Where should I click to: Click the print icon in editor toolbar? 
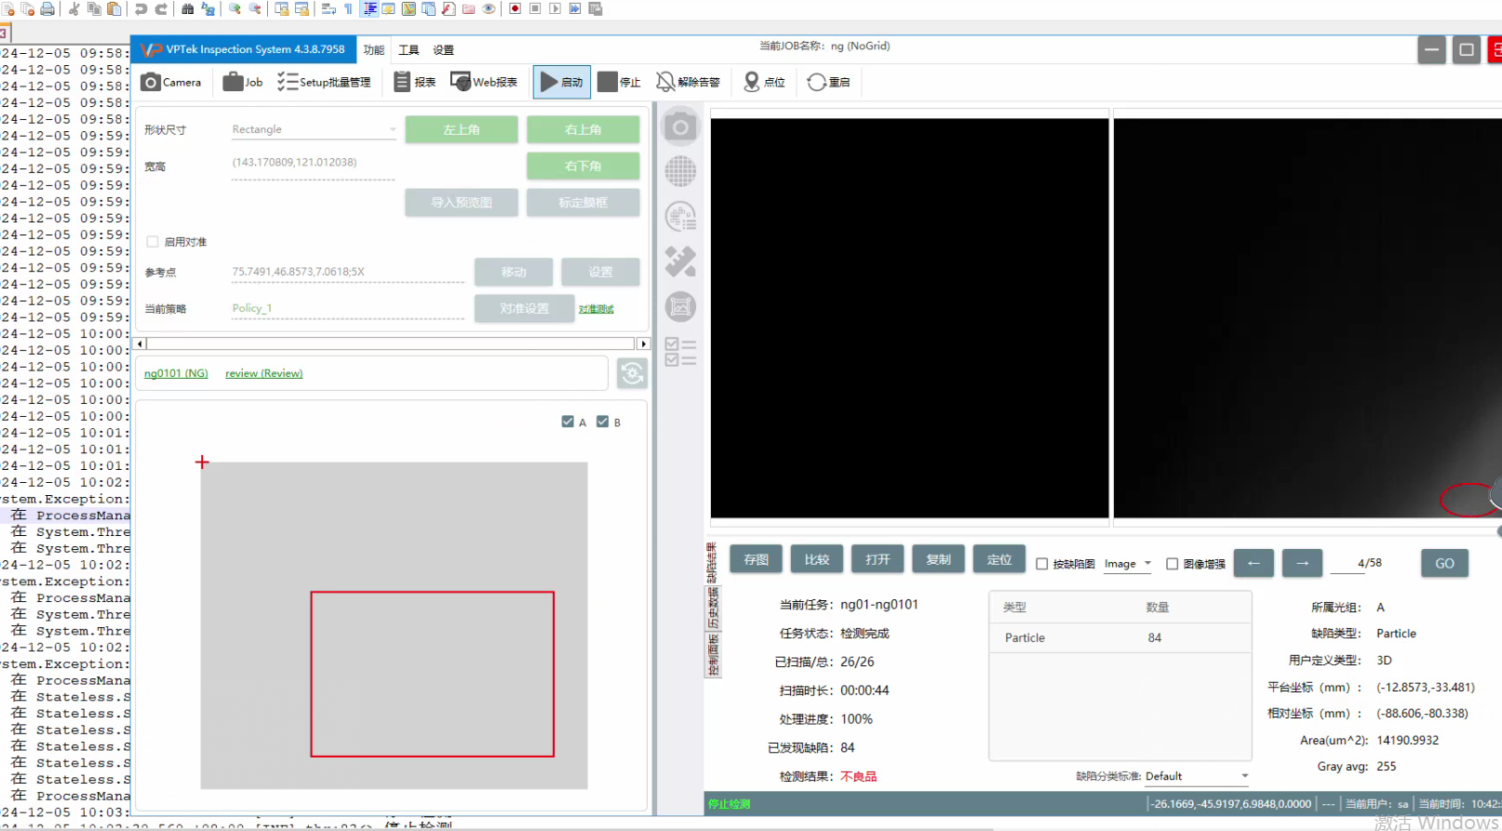(47, 8)
